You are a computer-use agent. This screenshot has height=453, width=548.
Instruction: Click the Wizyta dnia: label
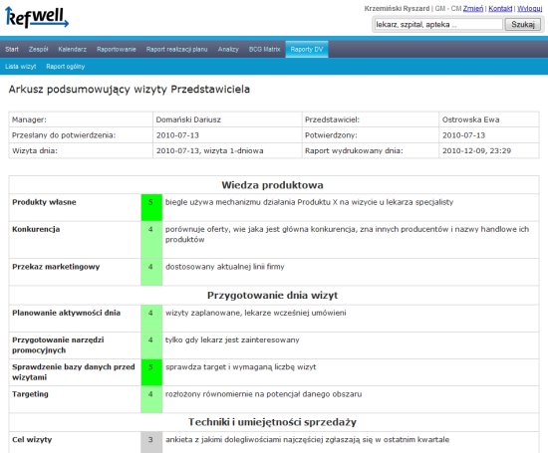click(x=35, y=151)
